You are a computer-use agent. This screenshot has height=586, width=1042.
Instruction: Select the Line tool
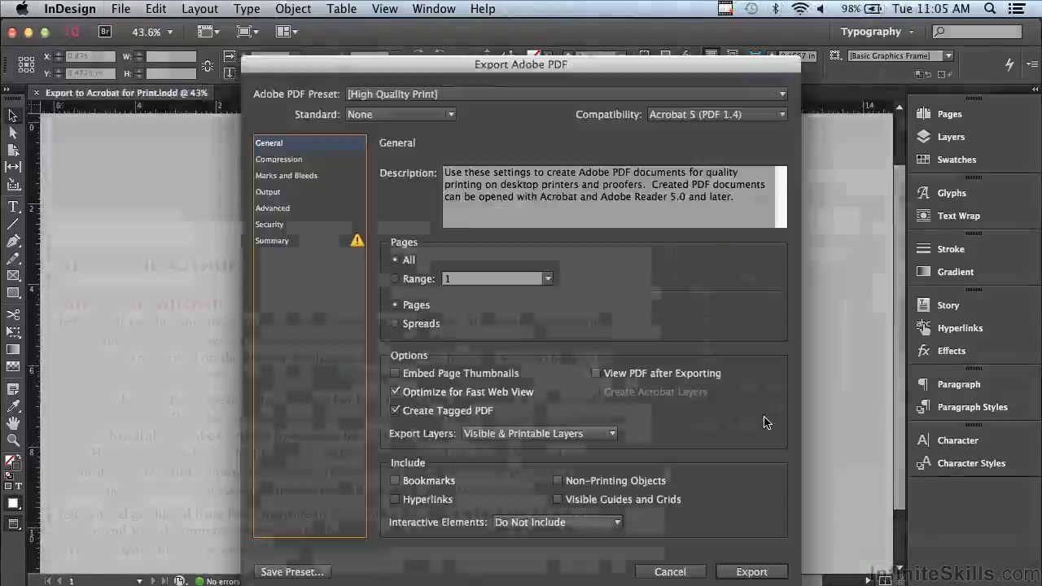pos(13,224)
